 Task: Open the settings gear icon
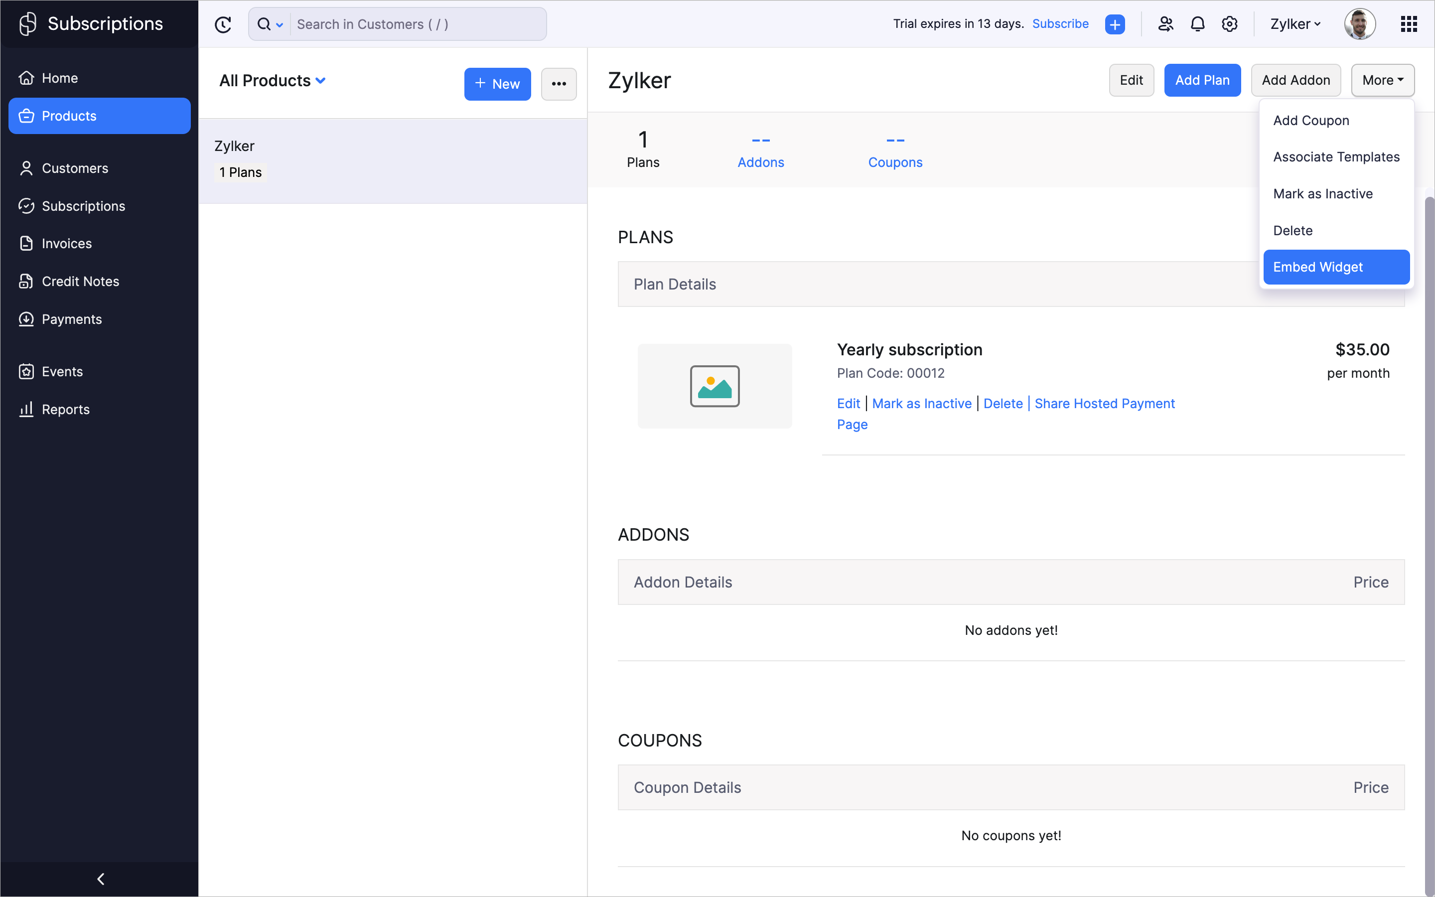tap(1230, 24)
